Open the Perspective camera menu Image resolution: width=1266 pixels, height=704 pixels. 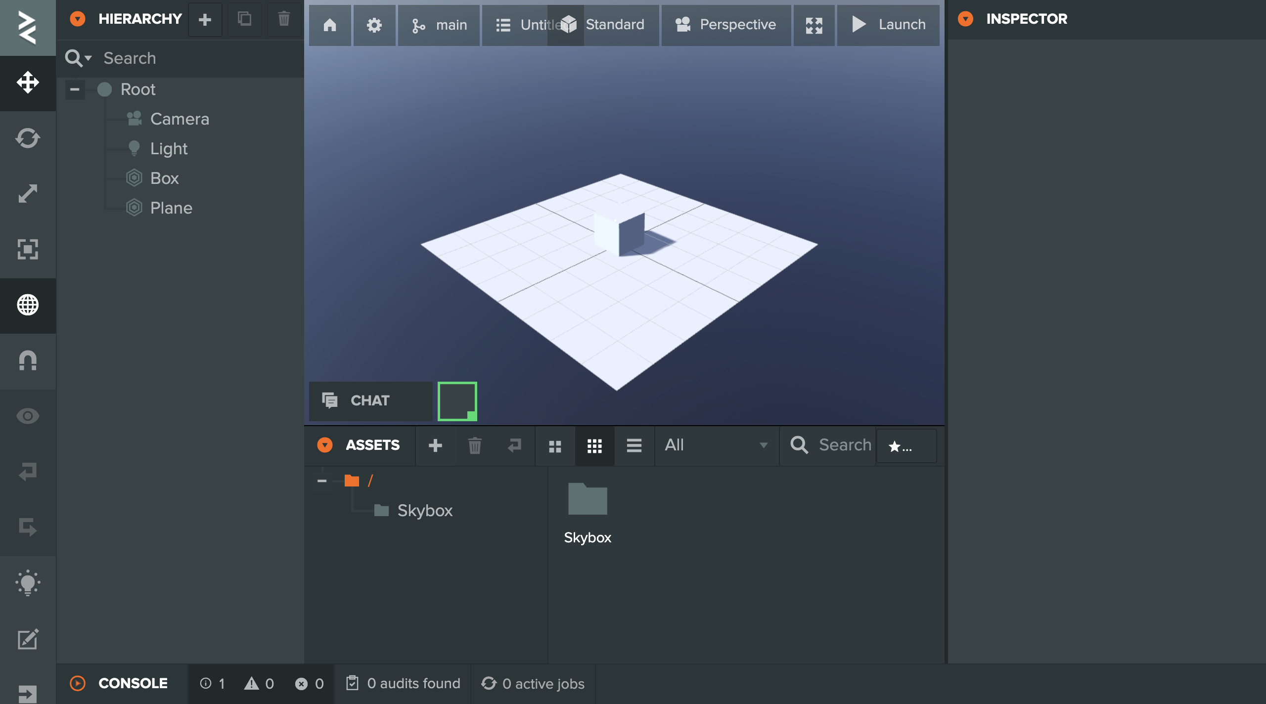(x=726, y=25)
